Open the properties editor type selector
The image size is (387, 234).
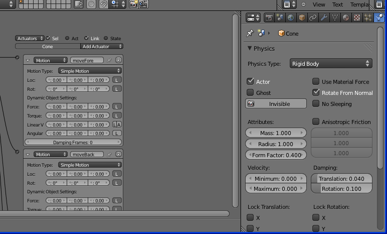[253, 18]
